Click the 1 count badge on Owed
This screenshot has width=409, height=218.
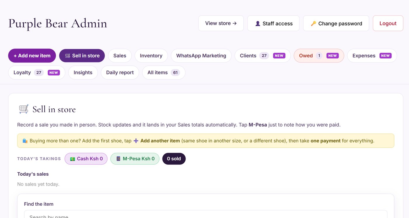click(319, 56)
